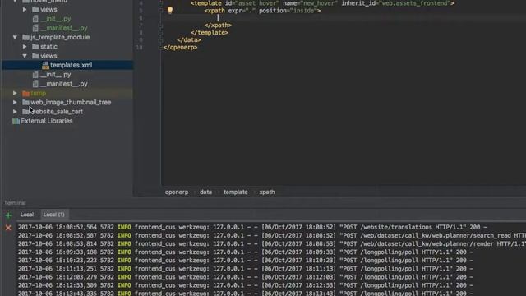Select white __manifest__.py under js_template_module
Image resolution: width=526 pixels, height=296 pixels.
tap(64, 84)
